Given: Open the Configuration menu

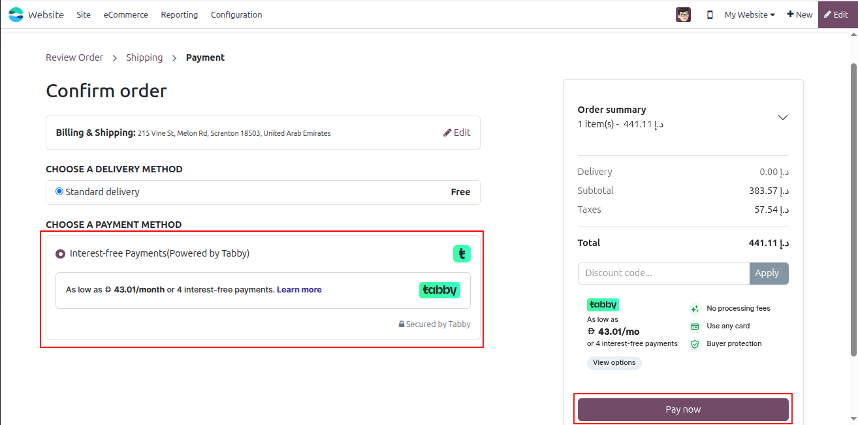Looking at the screenshot, I should point(236,14).
